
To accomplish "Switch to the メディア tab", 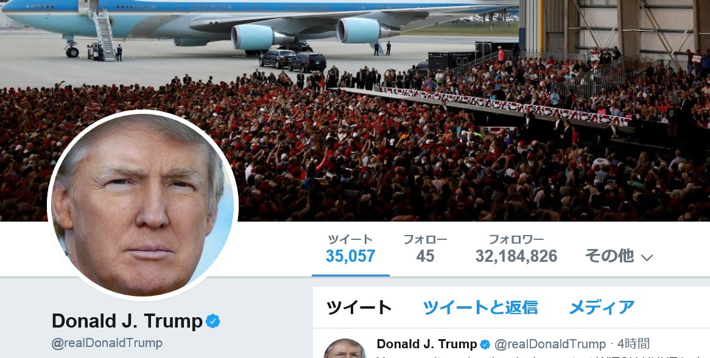I will click(x=602, y=307).
